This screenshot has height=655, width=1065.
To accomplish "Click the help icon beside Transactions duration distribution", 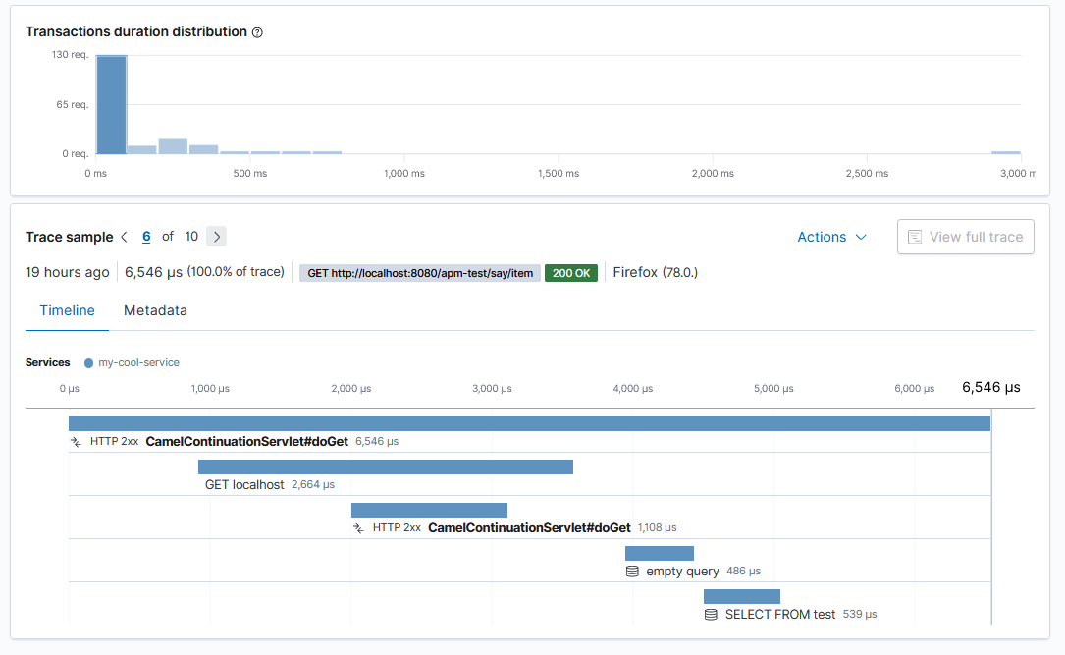I will click(x=257, y=32).
